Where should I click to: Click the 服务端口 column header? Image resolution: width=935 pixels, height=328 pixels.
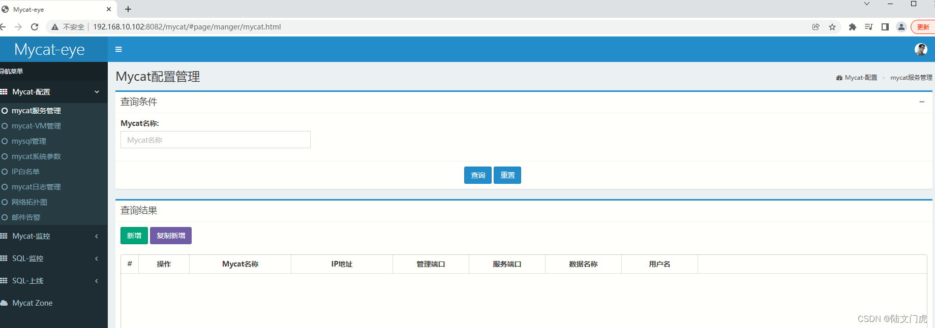point(507,264)
